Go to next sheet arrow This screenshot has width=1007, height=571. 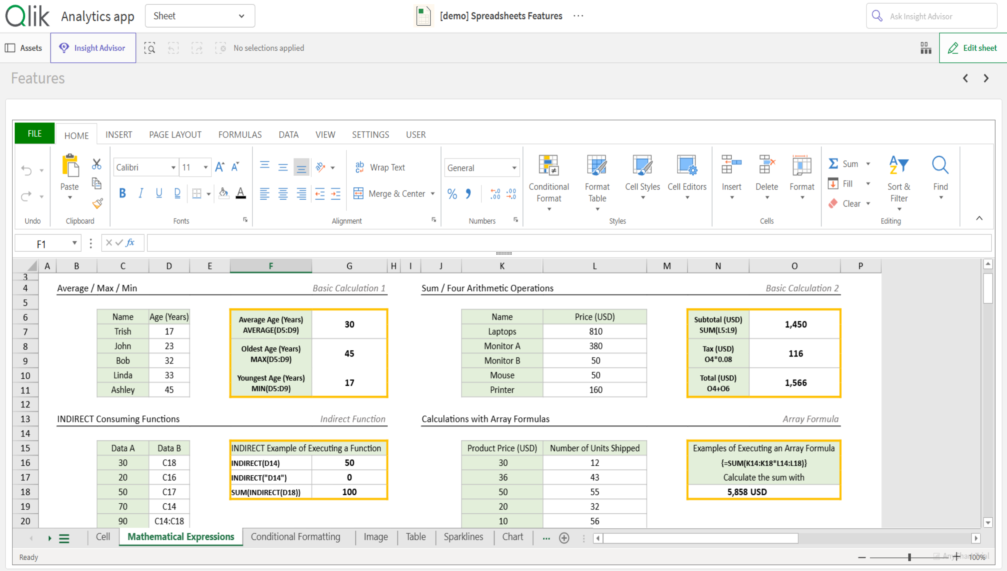986,78
